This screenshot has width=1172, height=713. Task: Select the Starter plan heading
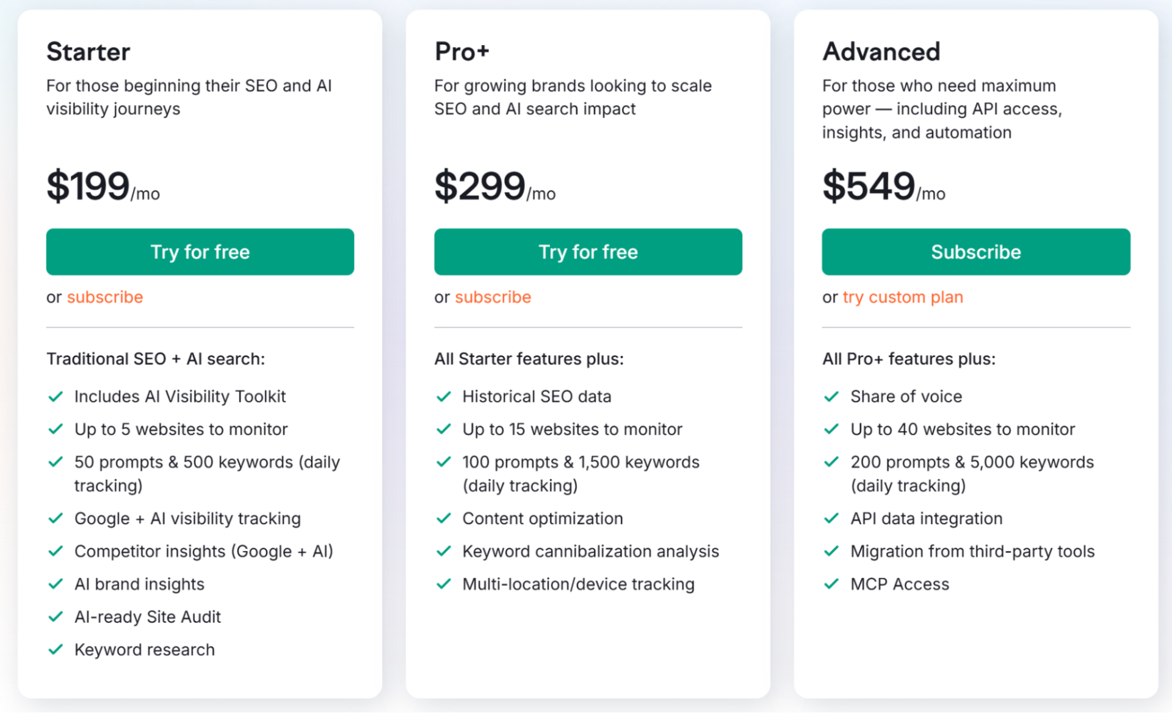pyautogui.click(x=88, y=51)
